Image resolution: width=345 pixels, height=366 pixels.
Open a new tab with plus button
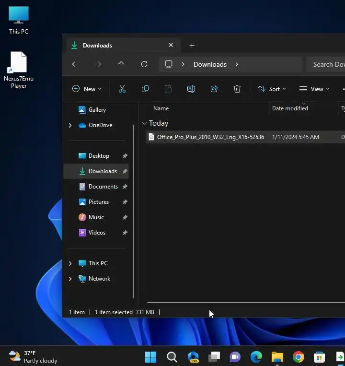click(192, 45)
